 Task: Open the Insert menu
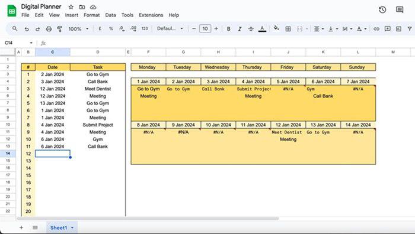(x=72, y=15)
